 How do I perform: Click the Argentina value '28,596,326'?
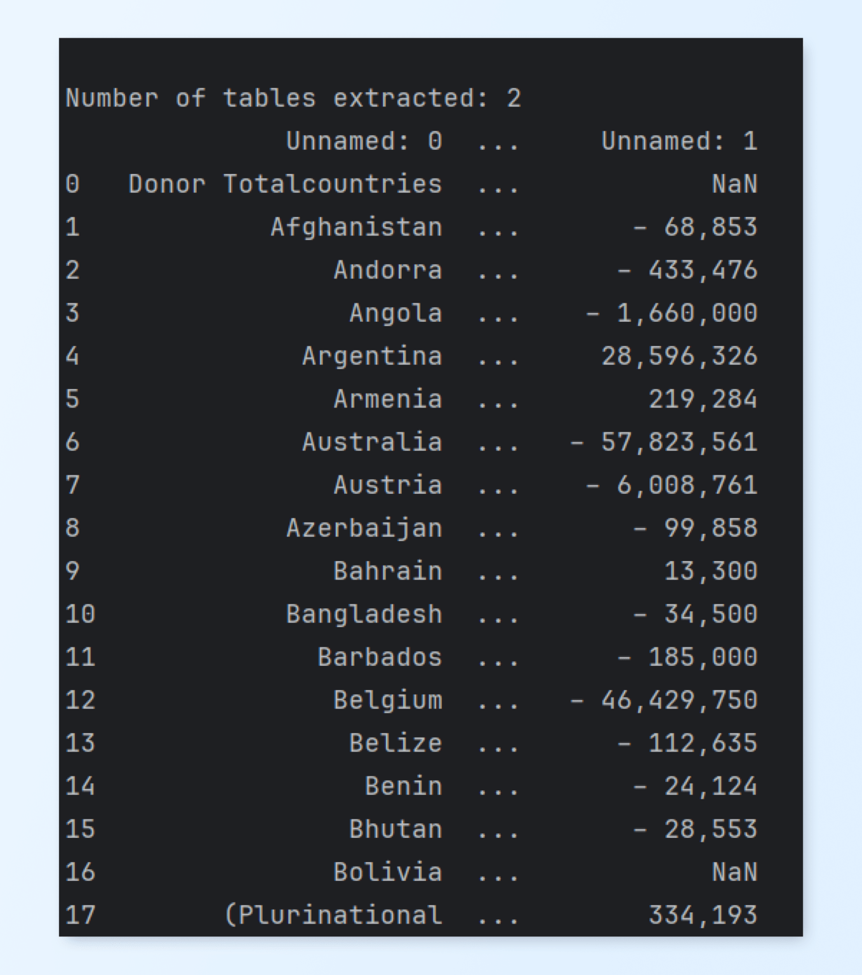coord(679,356)
